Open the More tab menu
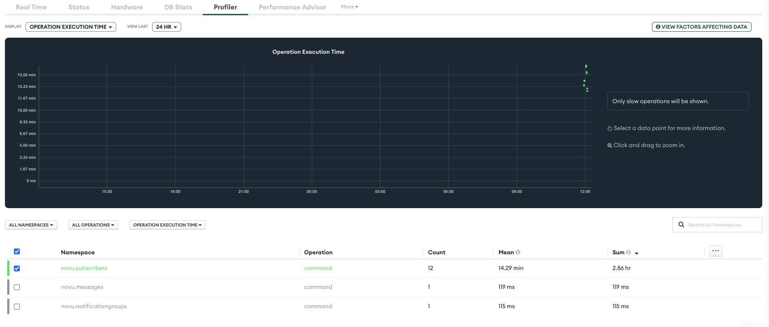The width and height of the screenshot is (769, 327). [350, 7]
